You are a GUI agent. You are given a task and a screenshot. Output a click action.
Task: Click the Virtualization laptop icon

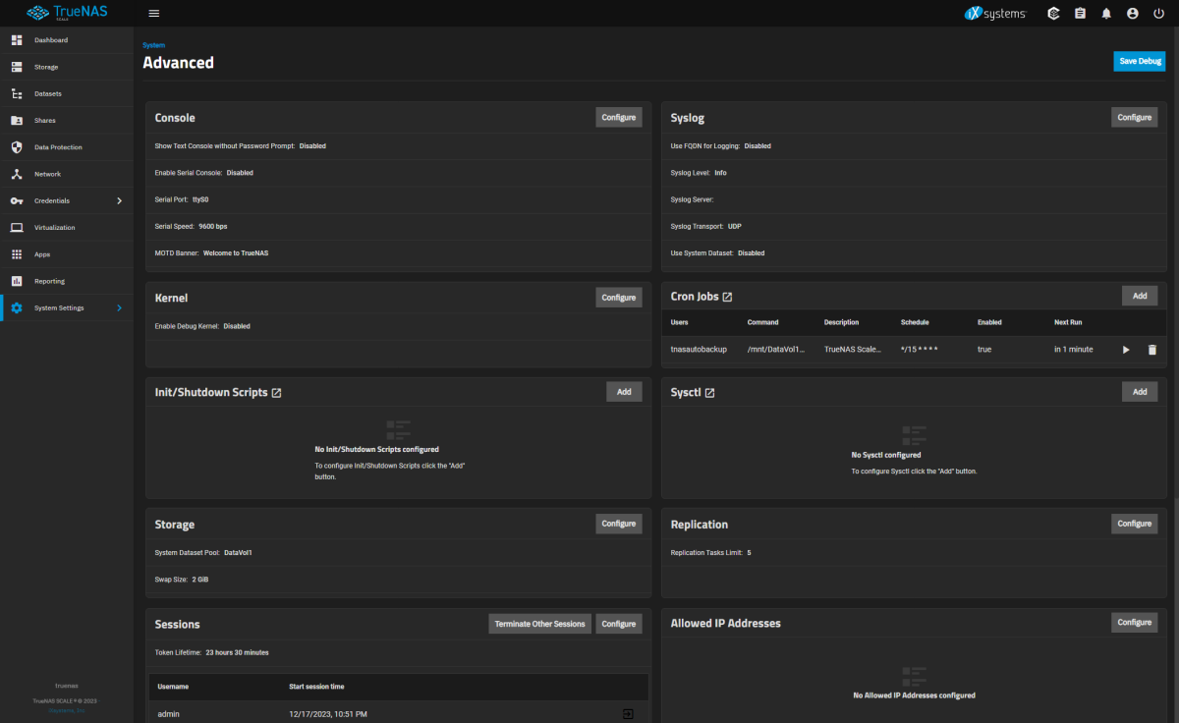click(x=17, y=227)
